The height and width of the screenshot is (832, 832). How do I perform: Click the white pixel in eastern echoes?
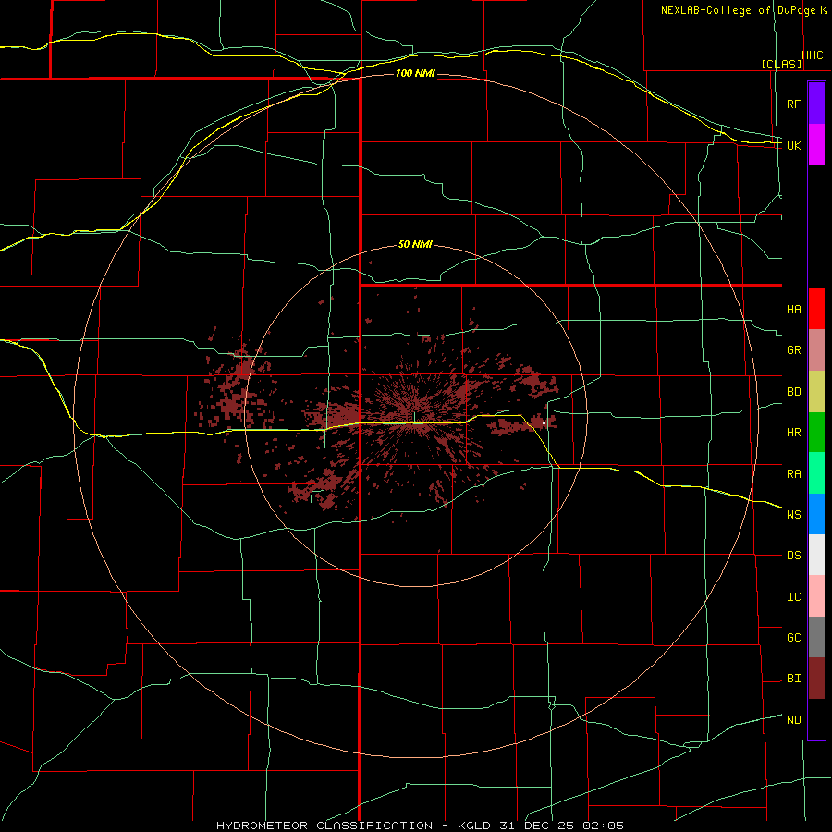tap(544, 423)
